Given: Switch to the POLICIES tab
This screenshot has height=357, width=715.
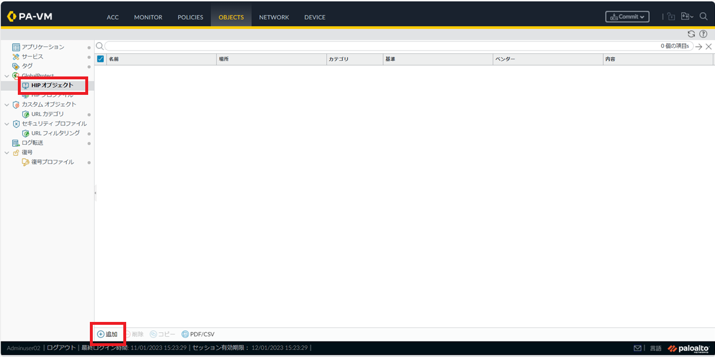Looking at the screenshot, I should coord(190,17).
